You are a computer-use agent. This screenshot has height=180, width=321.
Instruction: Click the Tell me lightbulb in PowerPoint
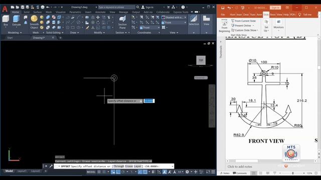(x=300, y=14)
